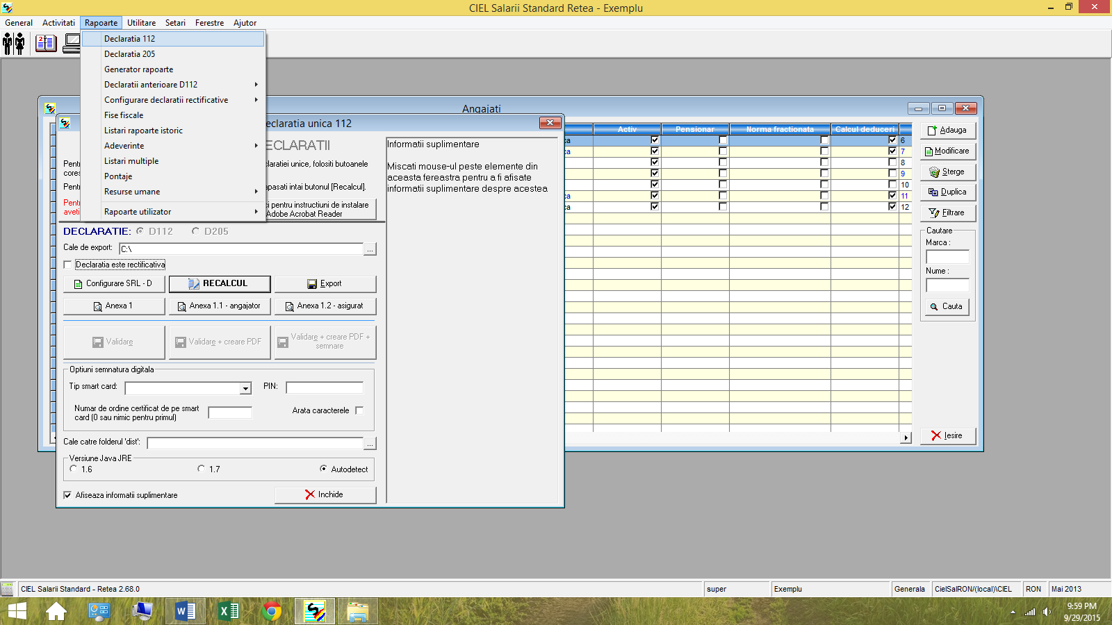Launch Excel from the taskbar

[x=229, y=612]
